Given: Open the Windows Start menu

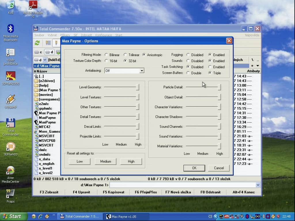Looking at the screenshot, I should [x=14, y=216].
